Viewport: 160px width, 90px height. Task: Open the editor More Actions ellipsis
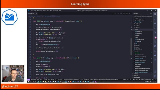pos(129,13)
